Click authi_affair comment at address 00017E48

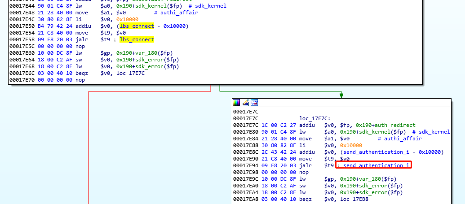click(x=178, y=13)
